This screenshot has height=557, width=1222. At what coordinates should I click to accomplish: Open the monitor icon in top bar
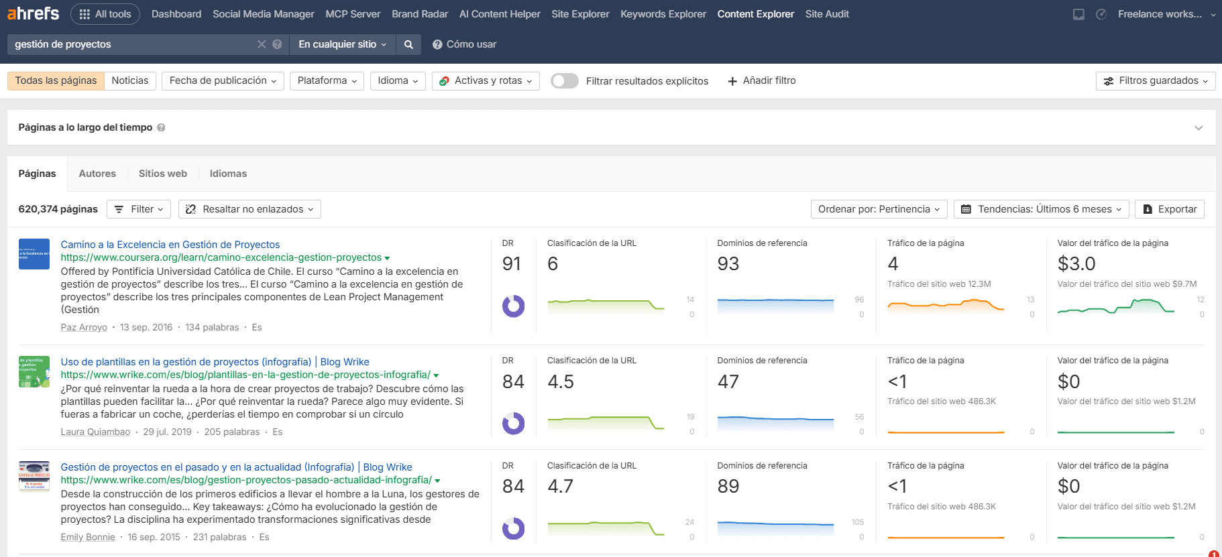[1078, 14]
